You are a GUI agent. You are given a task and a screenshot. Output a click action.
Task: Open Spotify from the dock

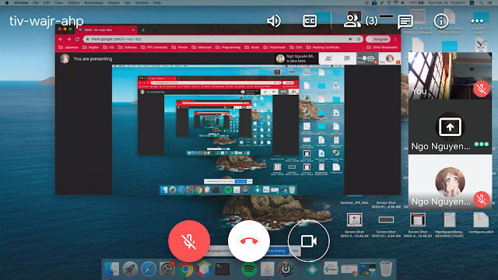pyautogui.click(x=249, y=269)
